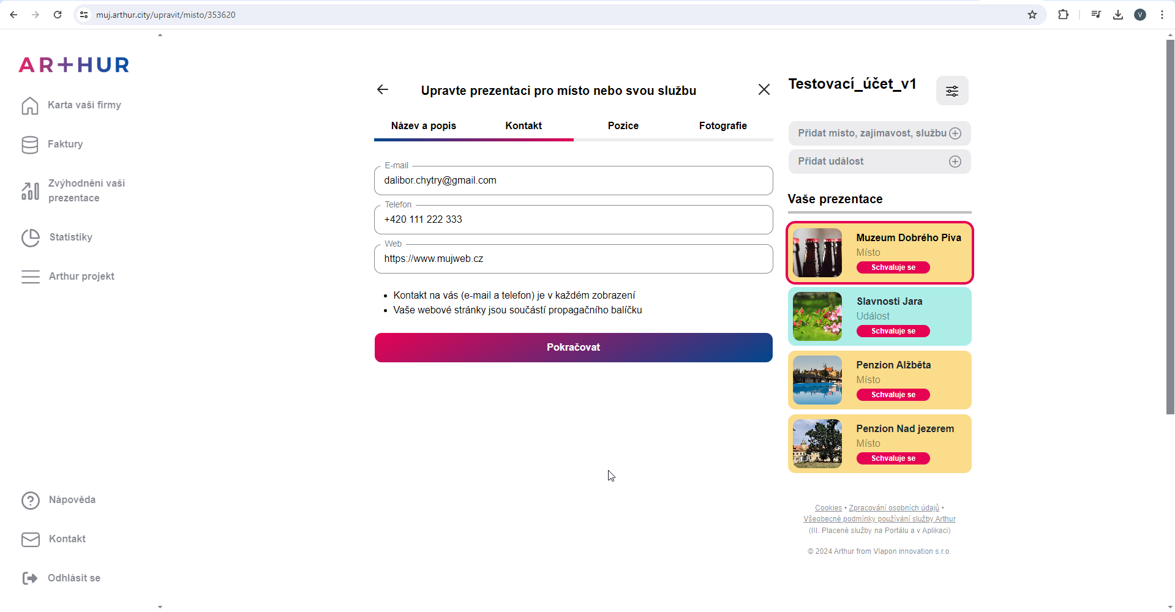Screen dimensions: 1175x612
Task: Click plus icon next to Přidat událost
Action: click(955, 162)
